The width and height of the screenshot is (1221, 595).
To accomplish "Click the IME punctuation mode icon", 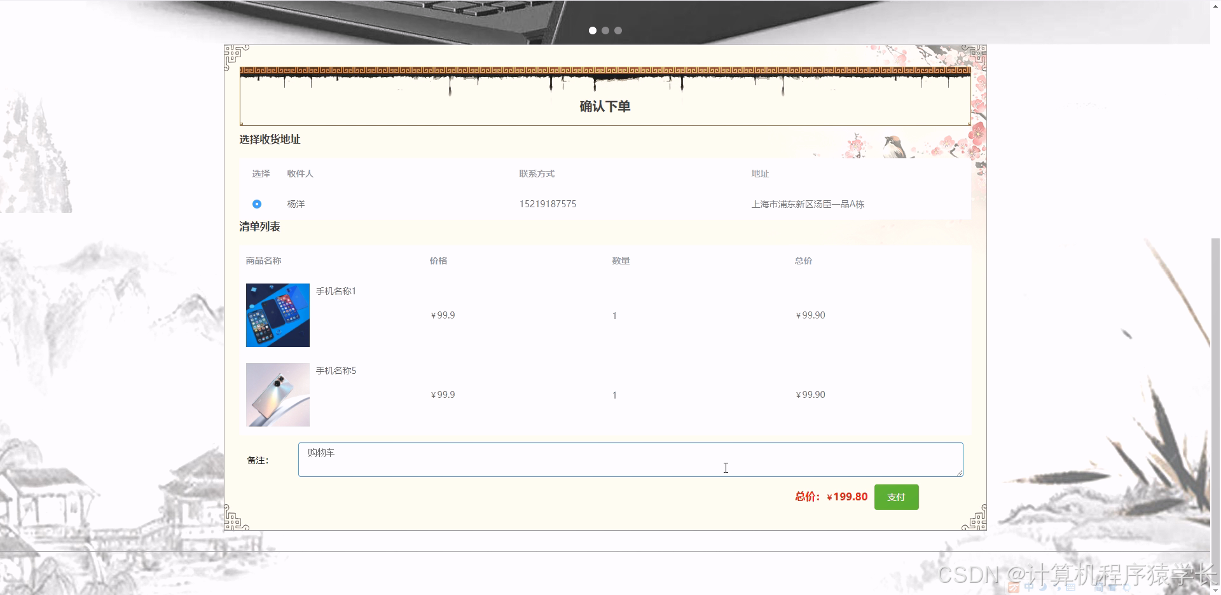I will [1058, 589].
